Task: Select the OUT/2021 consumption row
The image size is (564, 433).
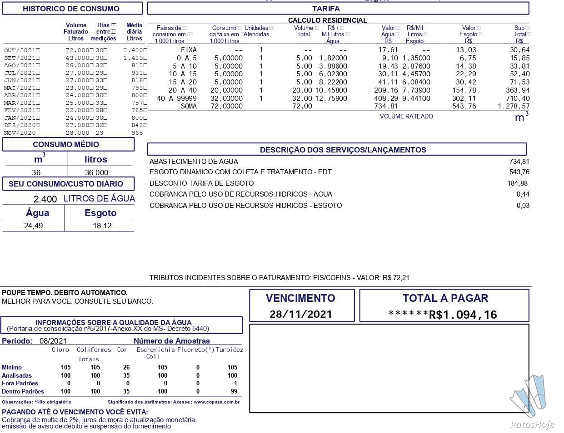Action: click(75, 50)
